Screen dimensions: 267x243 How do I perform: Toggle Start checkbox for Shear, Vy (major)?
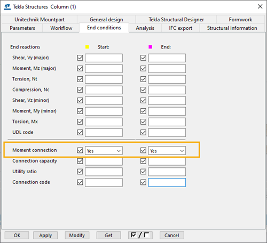click(x=80, y=58)
